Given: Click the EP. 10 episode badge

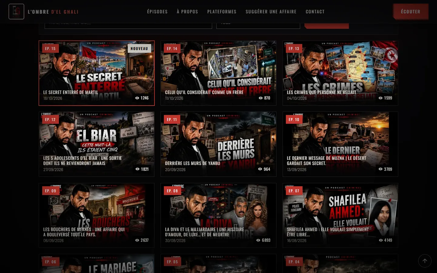Looking at the screenshot, I should pyautogui.click(x=294, y=120).
